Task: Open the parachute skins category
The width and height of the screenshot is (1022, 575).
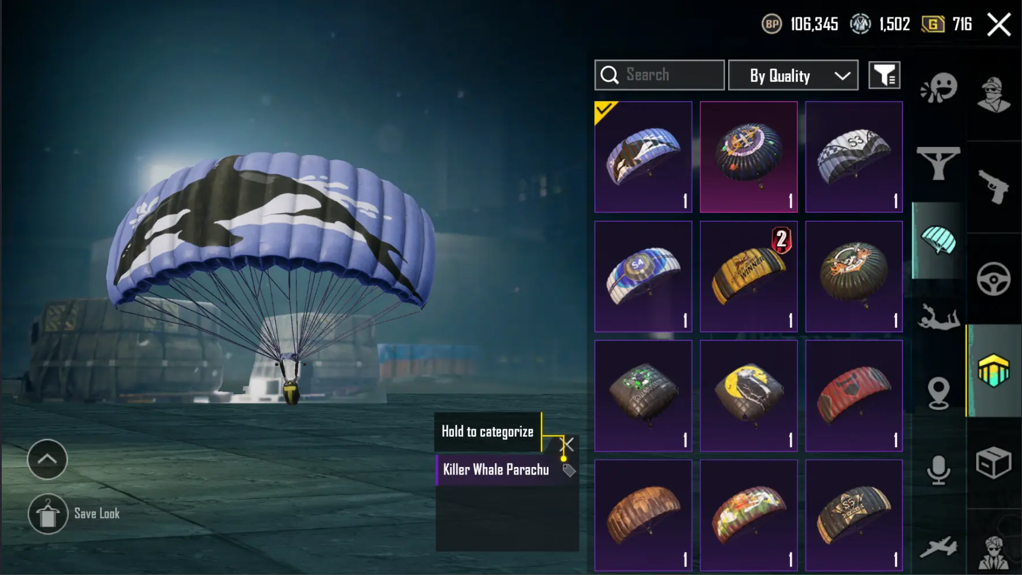Action: (x=939, y=240)
